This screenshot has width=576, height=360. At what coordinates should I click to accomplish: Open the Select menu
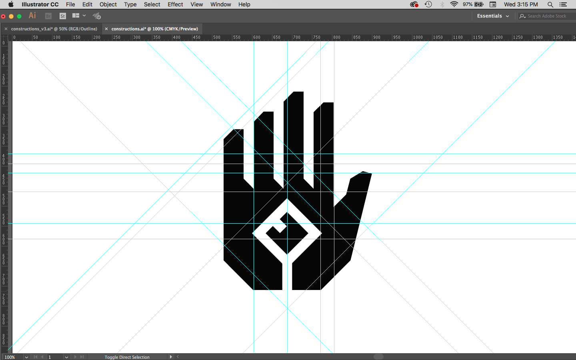[152, 4]
